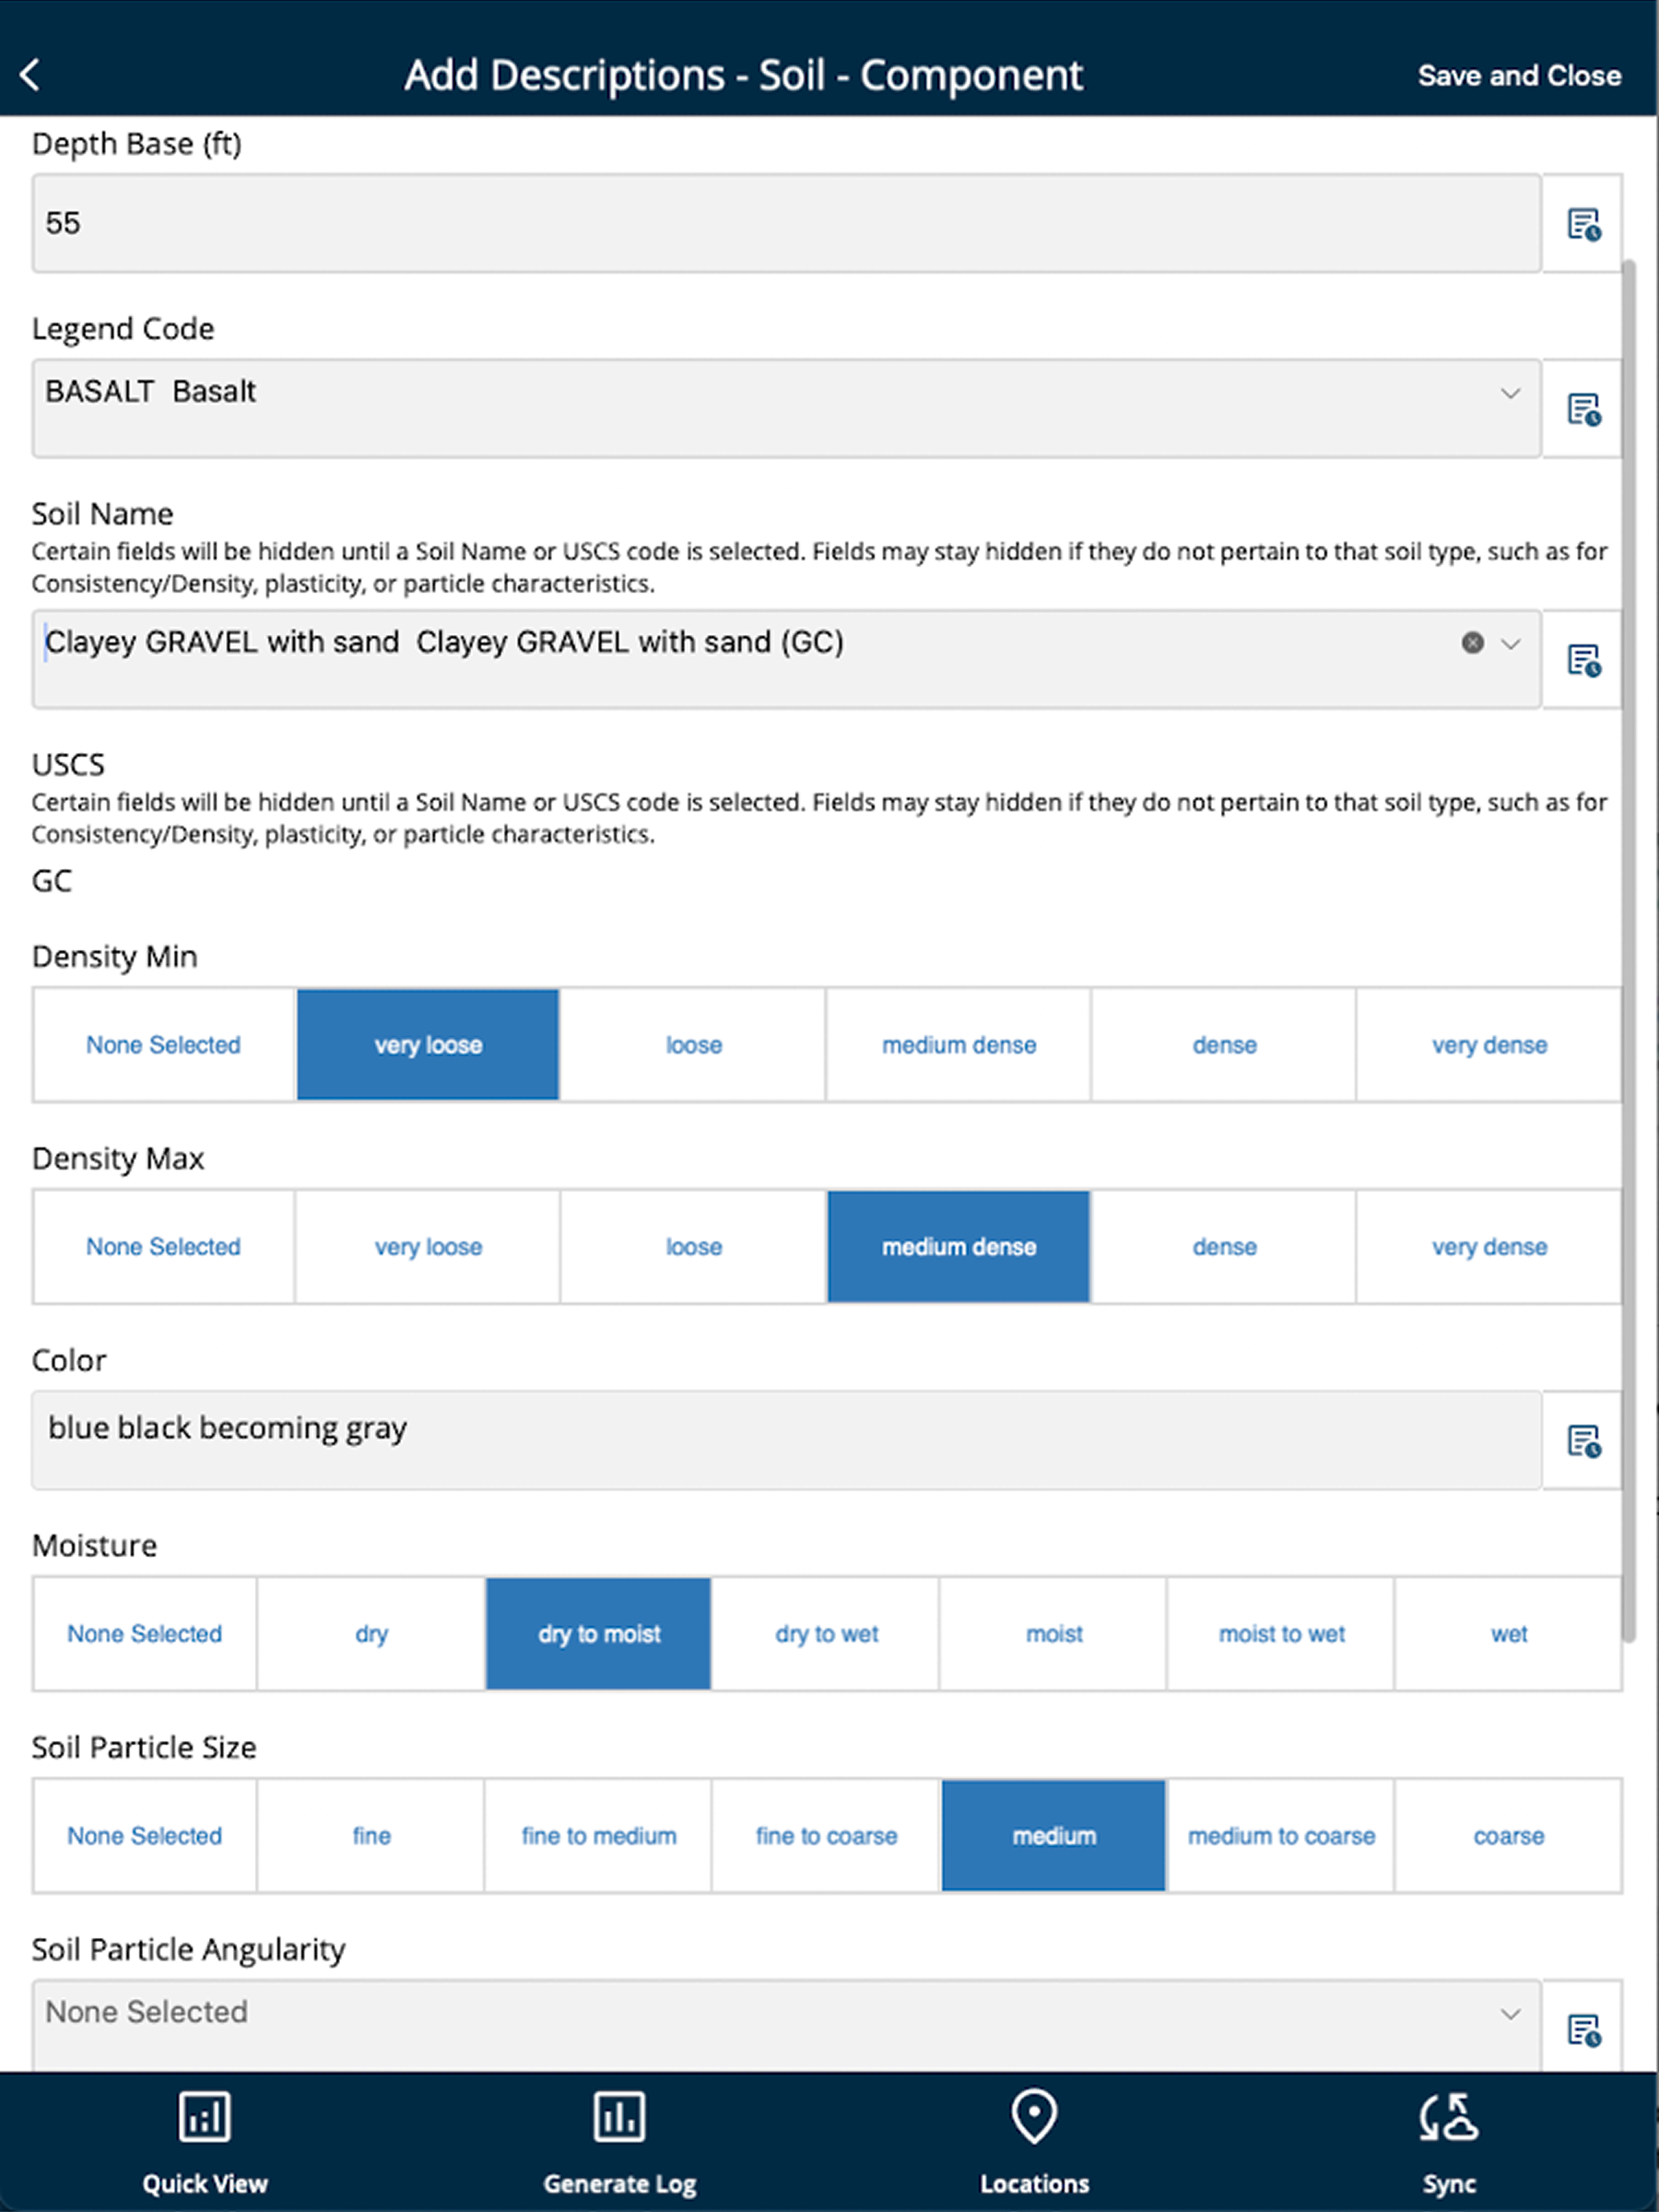Pick medium to coarse particle size
The height and width of the screenshot is (2212, 1659).
click(1281, 1836)
